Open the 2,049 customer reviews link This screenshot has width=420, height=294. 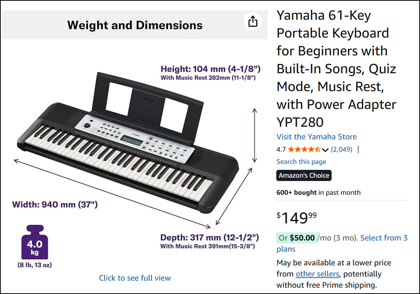341,149
